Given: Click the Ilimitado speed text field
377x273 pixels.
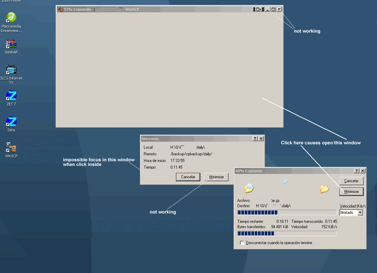Looking at the screenshot, I should [x=348, y=213].
